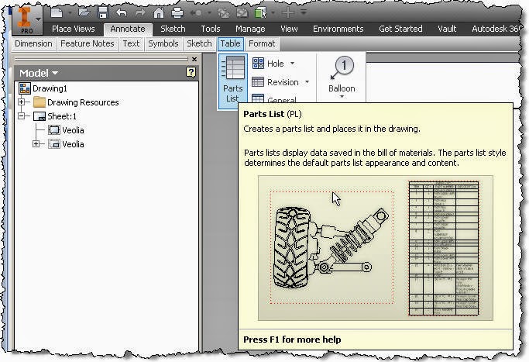Collapse the Sheet:1 node
Screen dimensions: 529x362
coord(22,116)
